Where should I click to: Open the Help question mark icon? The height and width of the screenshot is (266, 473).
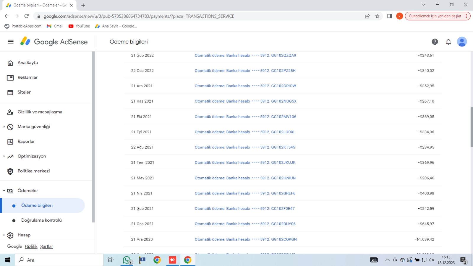pyautogui.click(x=435, y=42)
